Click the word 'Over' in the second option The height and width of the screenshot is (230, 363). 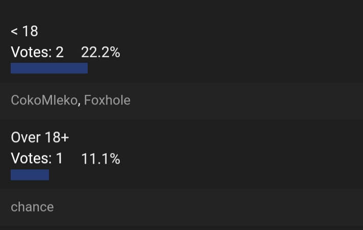pos(26,137)
